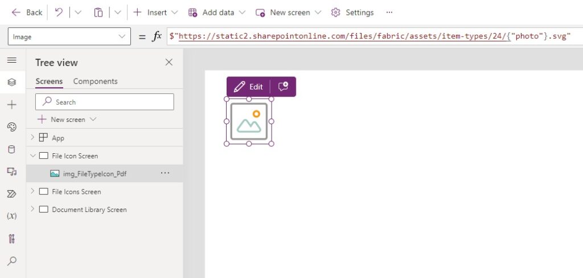Open the Tree view layers icon
This screenshot has height=278, width=583.
pyautogui.click(x=11, y=82)
